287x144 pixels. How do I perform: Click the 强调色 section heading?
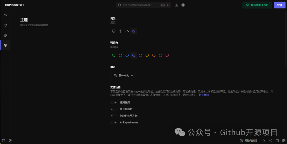pos(114,43)
